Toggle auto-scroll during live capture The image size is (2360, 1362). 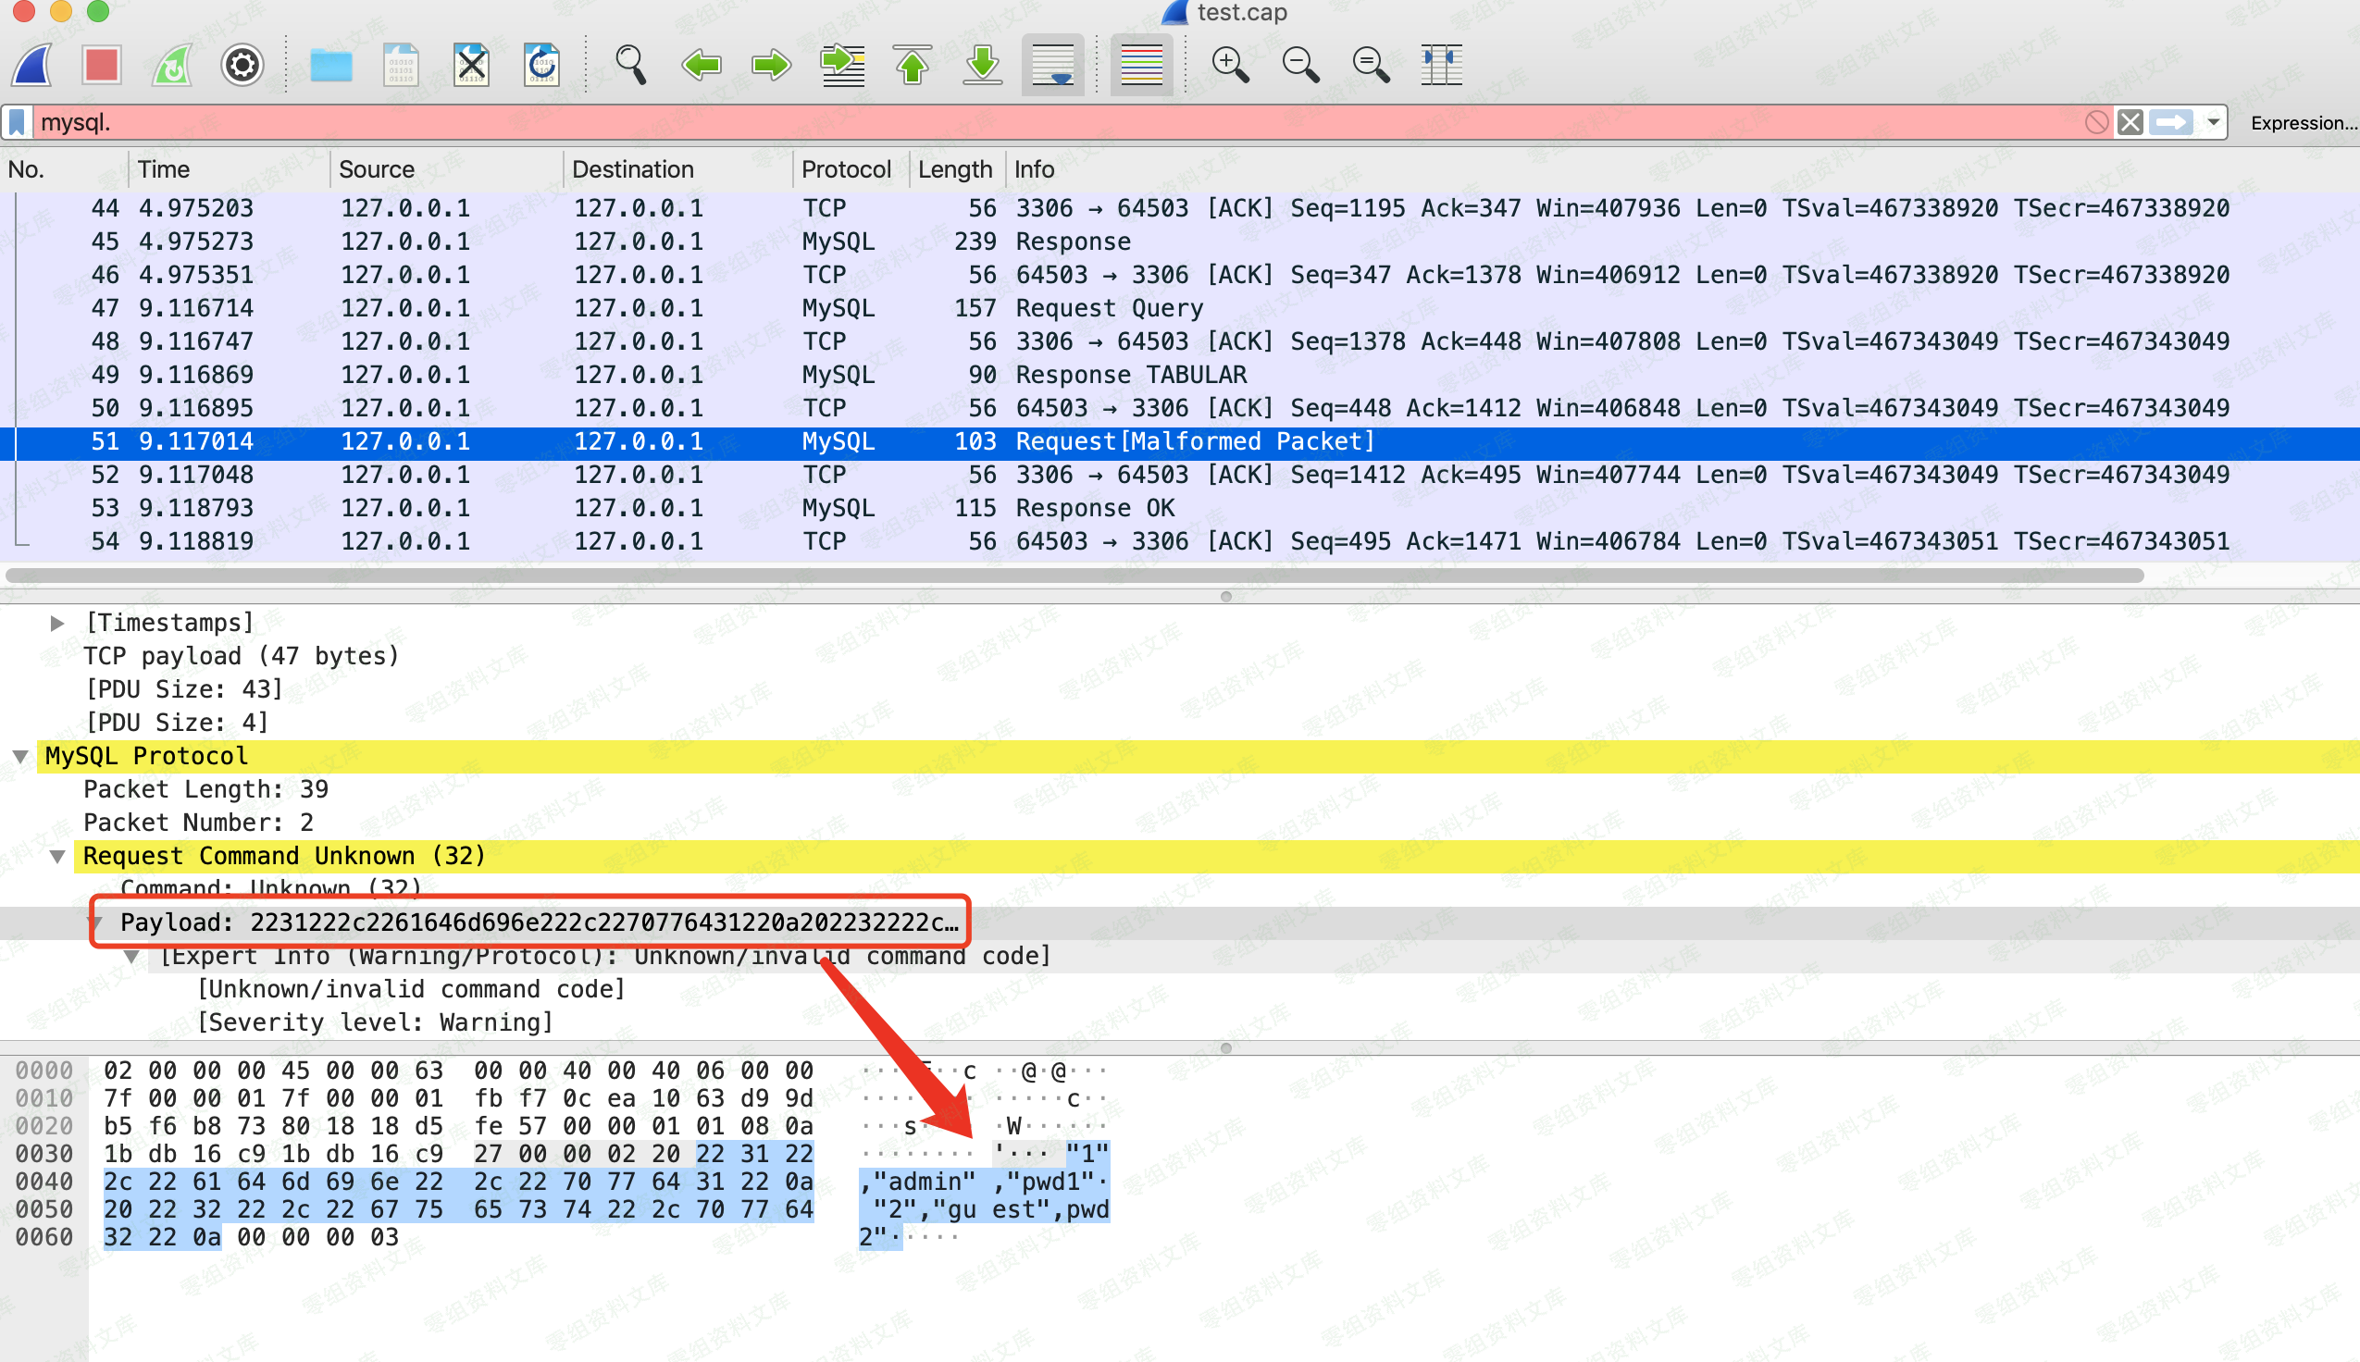click(1052, 65)
